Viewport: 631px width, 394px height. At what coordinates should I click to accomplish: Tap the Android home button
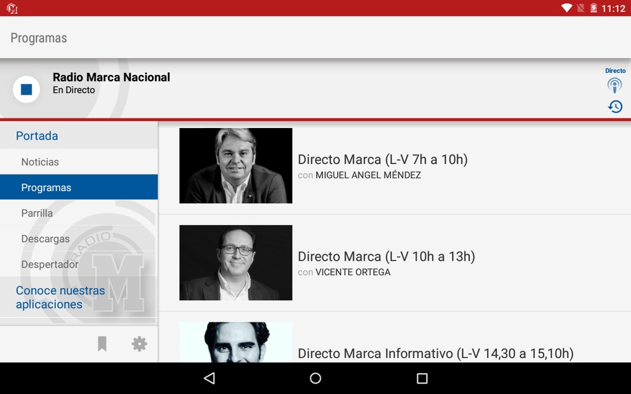click(315, 378)
